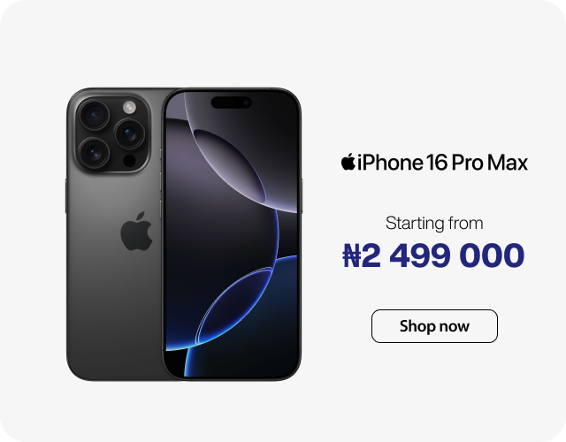Click the camera flash on phone back
This screenshot has height=442, width=566.
[129, 107]
